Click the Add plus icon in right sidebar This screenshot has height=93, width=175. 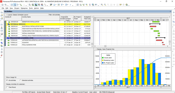point(174,13)
